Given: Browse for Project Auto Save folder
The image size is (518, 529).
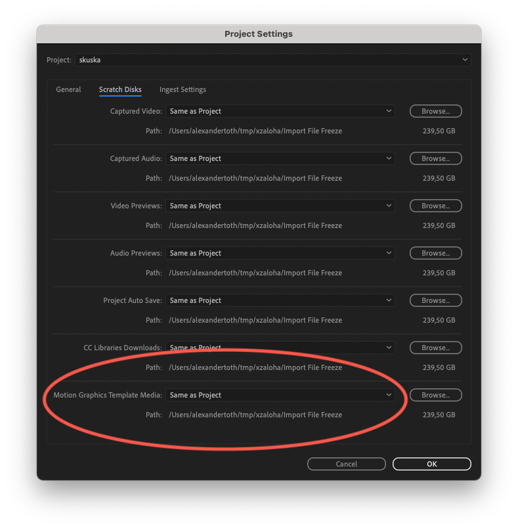Looking at the screenshot, I should [435, 300].
